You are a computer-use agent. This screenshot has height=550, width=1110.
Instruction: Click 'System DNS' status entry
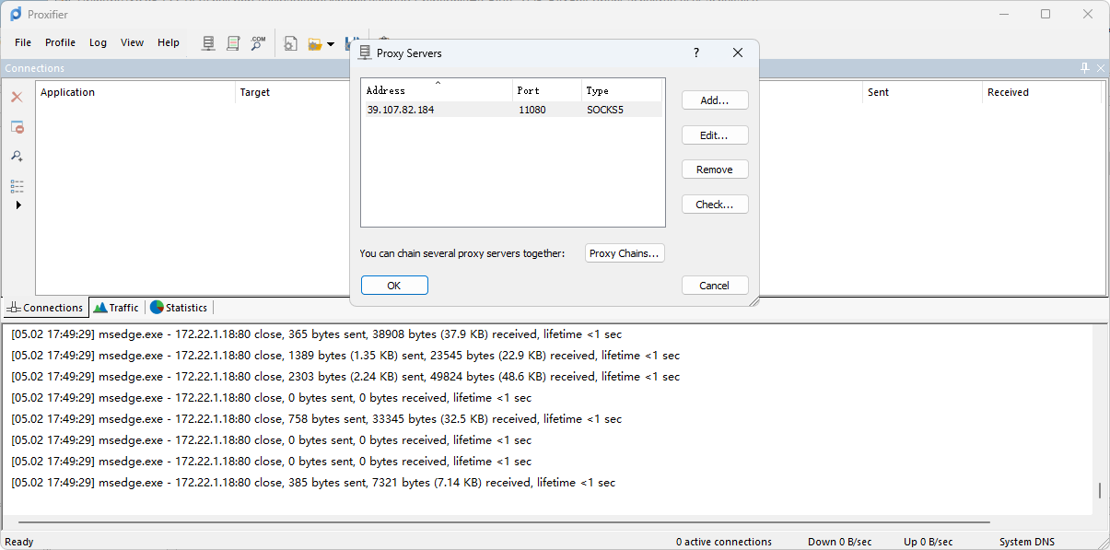(x=1027, y=542)
